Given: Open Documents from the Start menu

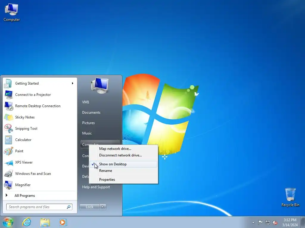Looking at the screenshot, I should (91, 113).
